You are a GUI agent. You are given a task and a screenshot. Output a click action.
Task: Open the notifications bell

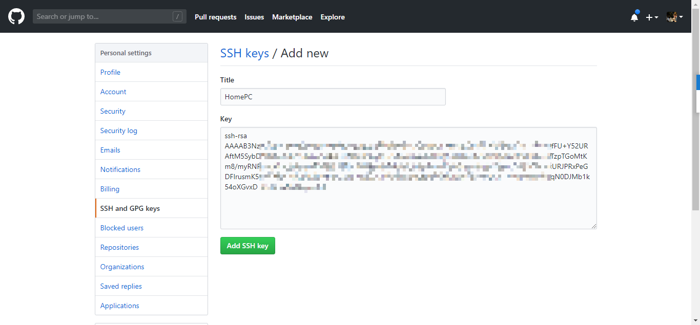634,17
